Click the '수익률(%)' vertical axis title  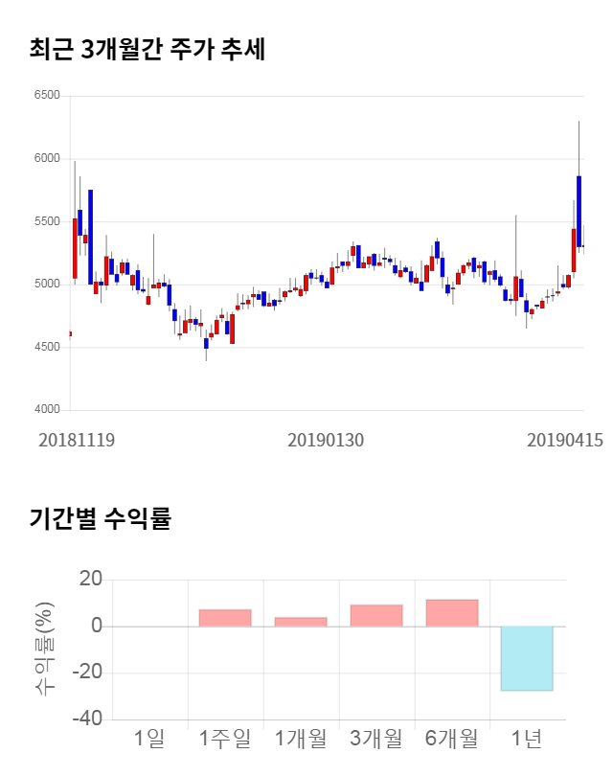(45, 649)
